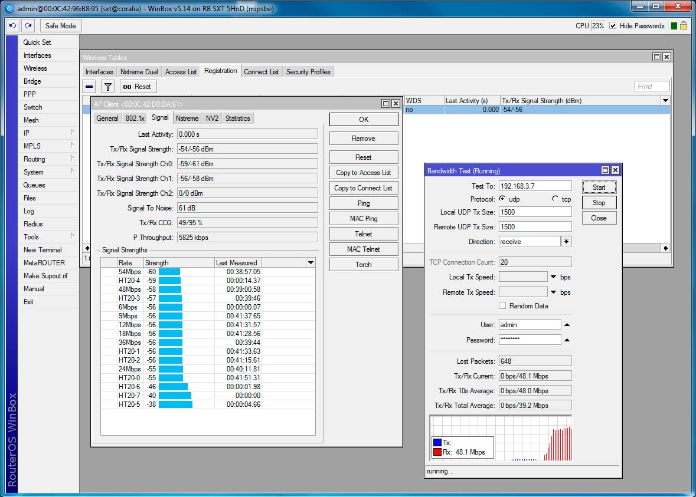Screen dimensions: 696x497
Task: Click the undo arrow toolbar icon
Action: pos(12,26)
